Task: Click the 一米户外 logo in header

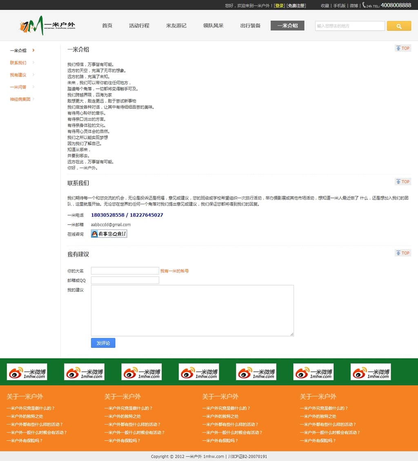Action: point(47,25)
